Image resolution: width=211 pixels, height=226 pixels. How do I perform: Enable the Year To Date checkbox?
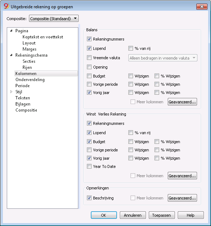pyautogui.click(x=89, y=166)
